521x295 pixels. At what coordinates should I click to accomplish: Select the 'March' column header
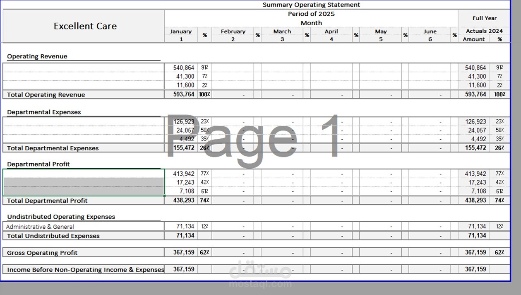pos(282,31)
